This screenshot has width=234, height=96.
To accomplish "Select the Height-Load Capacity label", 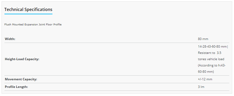I will (x=22, y=59).
